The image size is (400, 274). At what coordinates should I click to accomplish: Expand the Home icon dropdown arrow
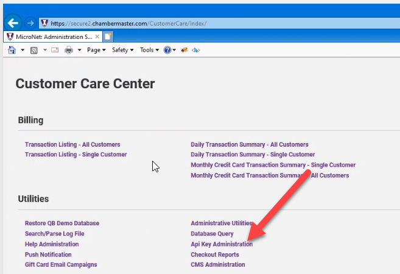pyautogui.click(x=23, y=50)
